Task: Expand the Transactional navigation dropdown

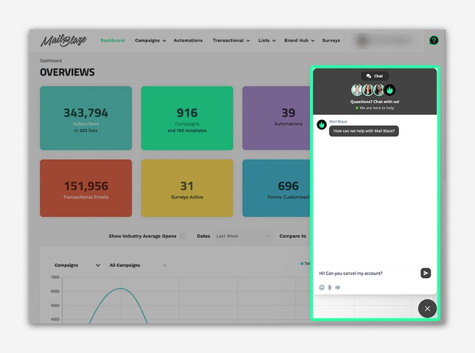Action: [231, 40]
